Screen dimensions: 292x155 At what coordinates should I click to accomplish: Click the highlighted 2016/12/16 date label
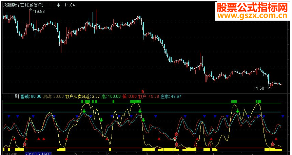tap(38, 154)
